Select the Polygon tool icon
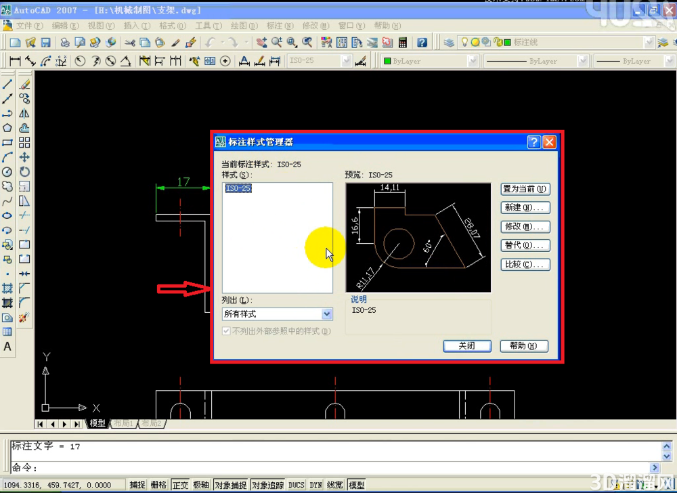Screen dimensions: 677x493 pos(7,128)
